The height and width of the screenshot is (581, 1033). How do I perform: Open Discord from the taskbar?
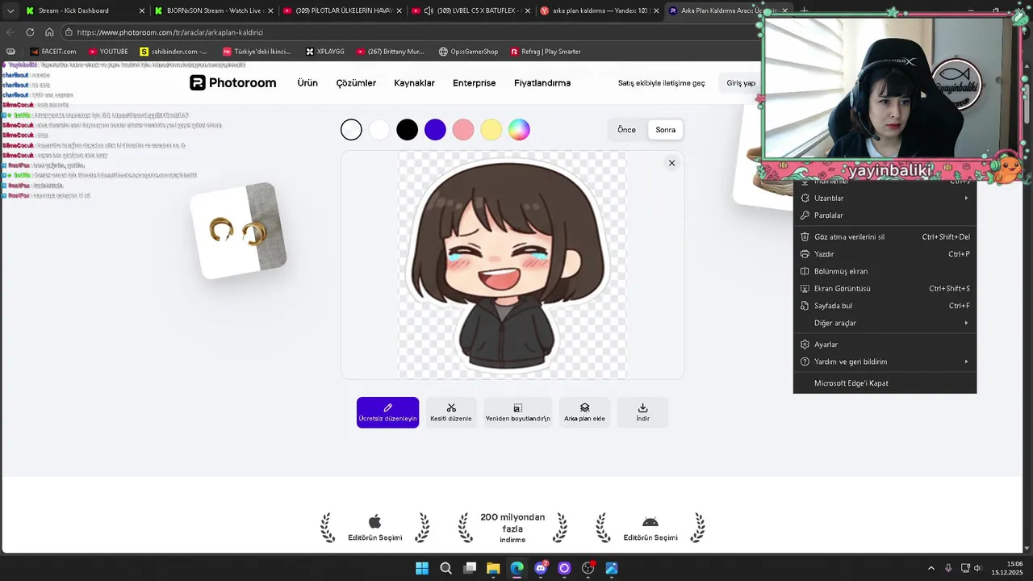[541, 568]
